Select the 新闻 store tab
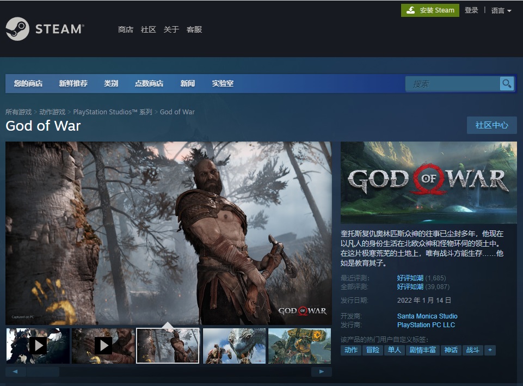The width and height of the screenshot is (523, 386). tap(187, 83)
